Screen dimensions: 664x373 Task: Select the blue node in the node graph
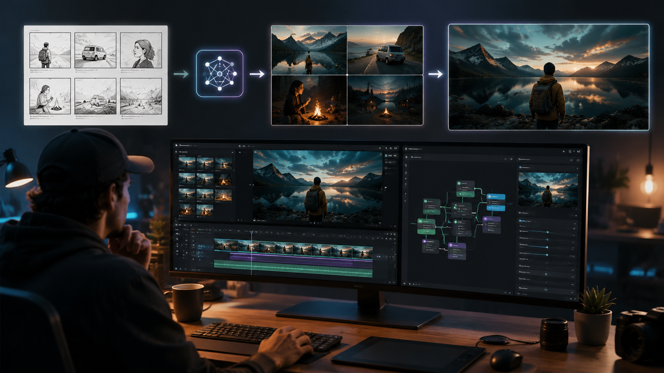[x=496, y=202]
